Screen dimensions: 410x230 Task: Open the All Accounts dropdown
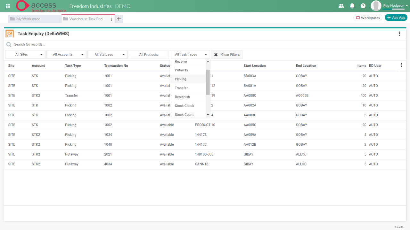tap(66, 54)
